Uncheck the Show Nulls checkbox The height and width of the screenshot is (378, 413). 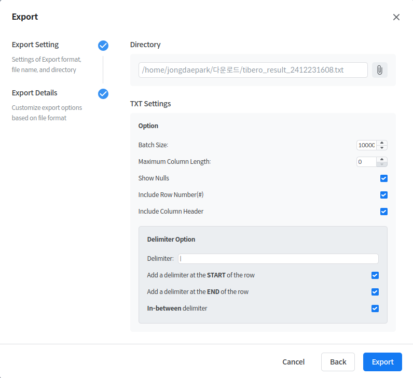pos(384,178)
